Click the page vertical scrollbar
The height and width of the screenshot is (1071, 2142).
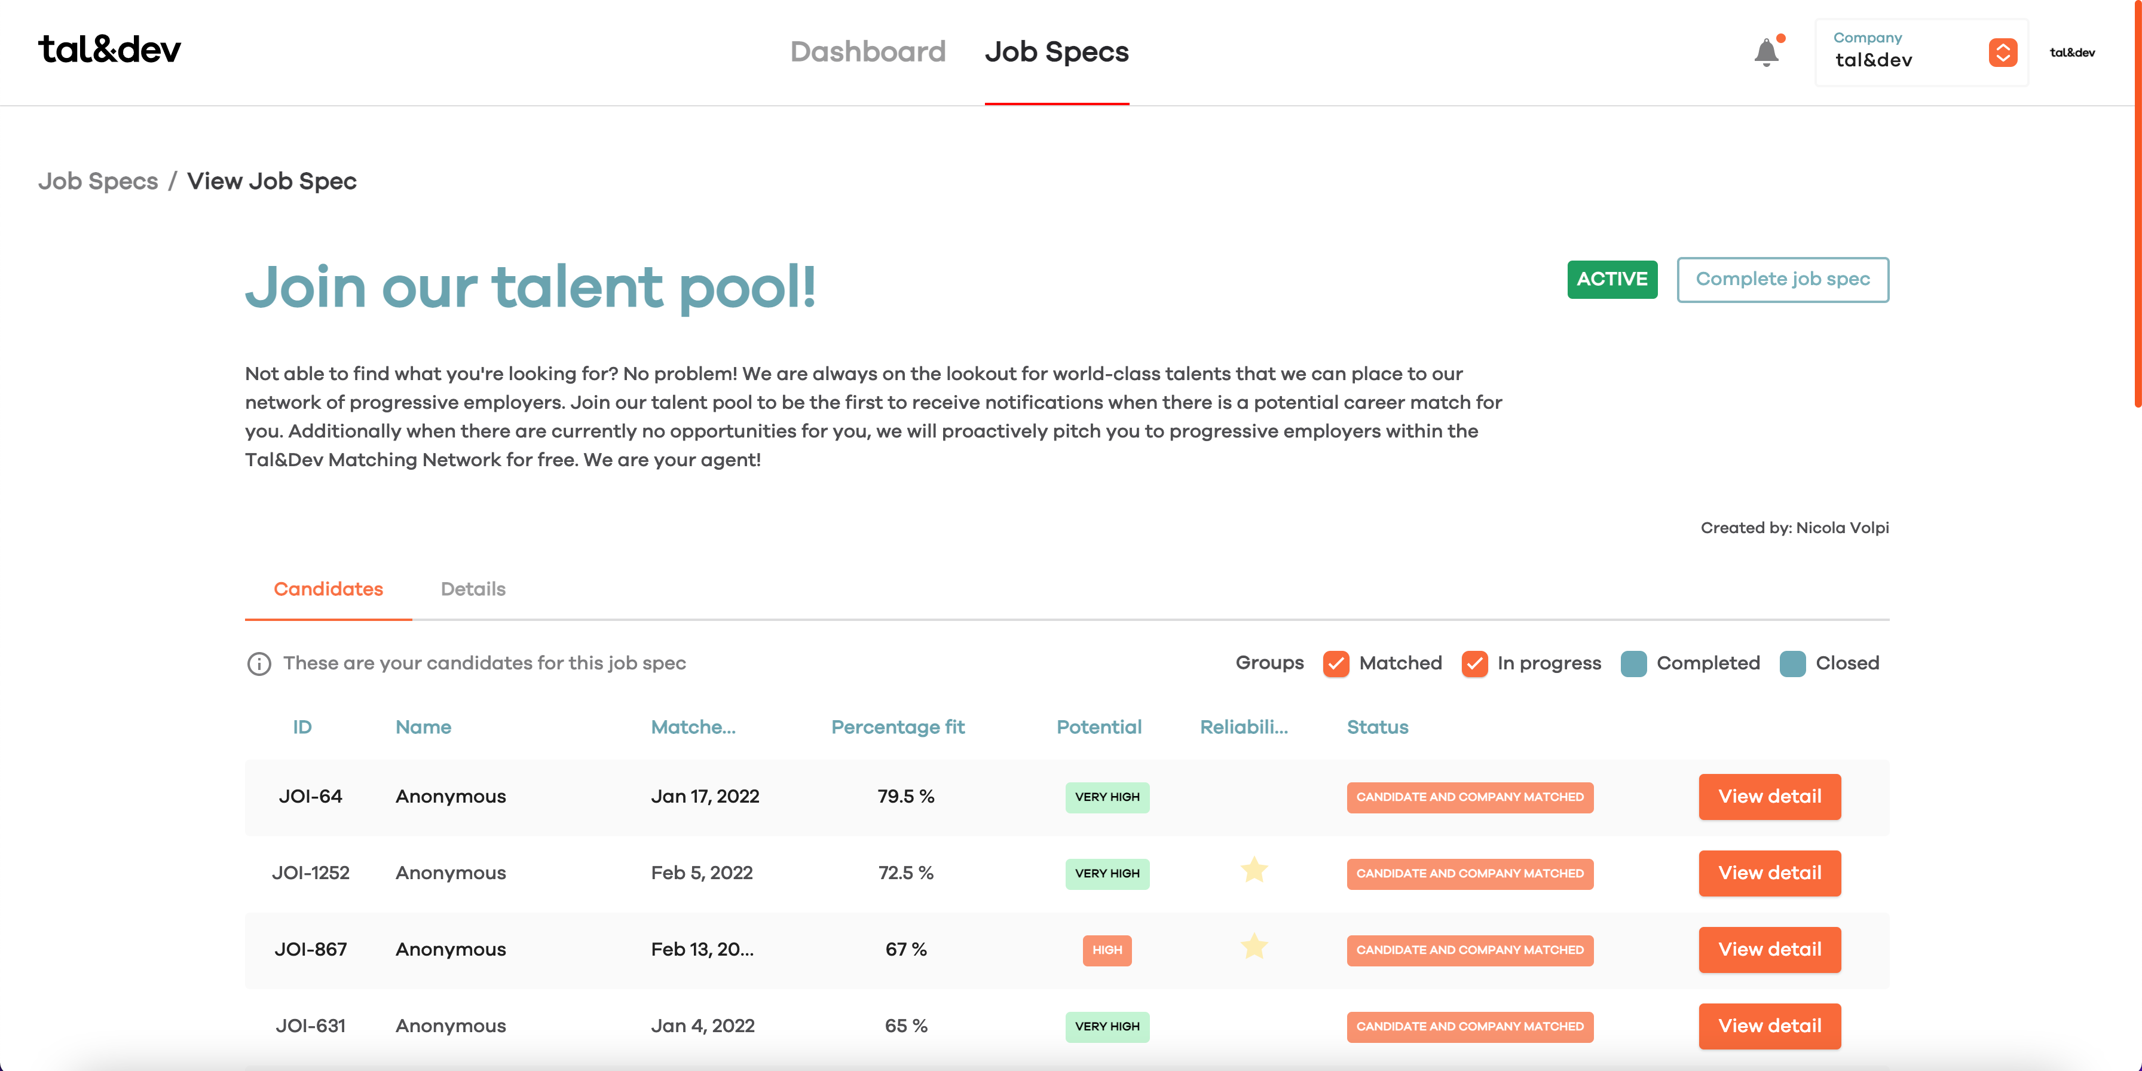(x=2137, y=204)
